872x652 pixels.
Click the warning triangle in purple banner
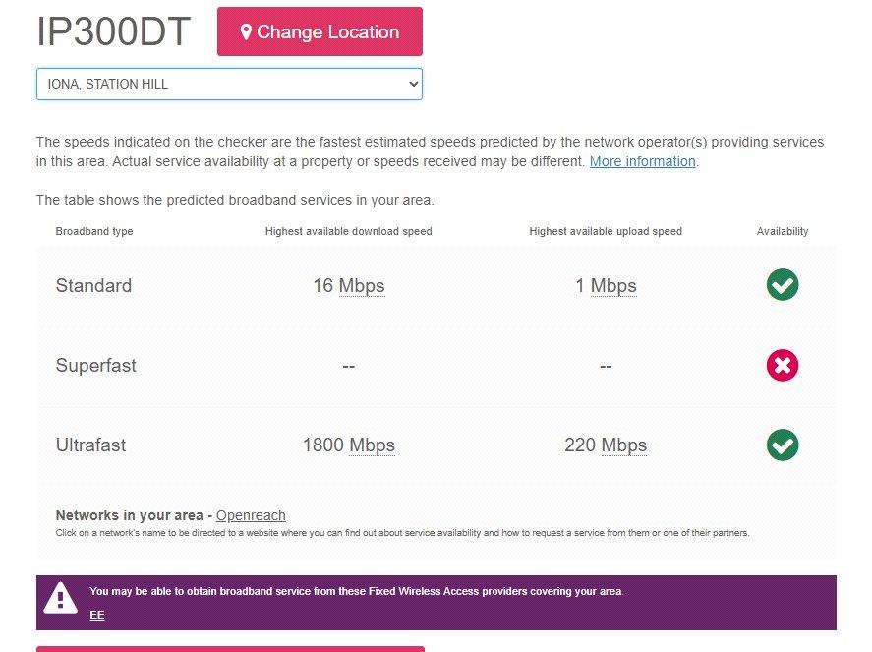point(60,598)
